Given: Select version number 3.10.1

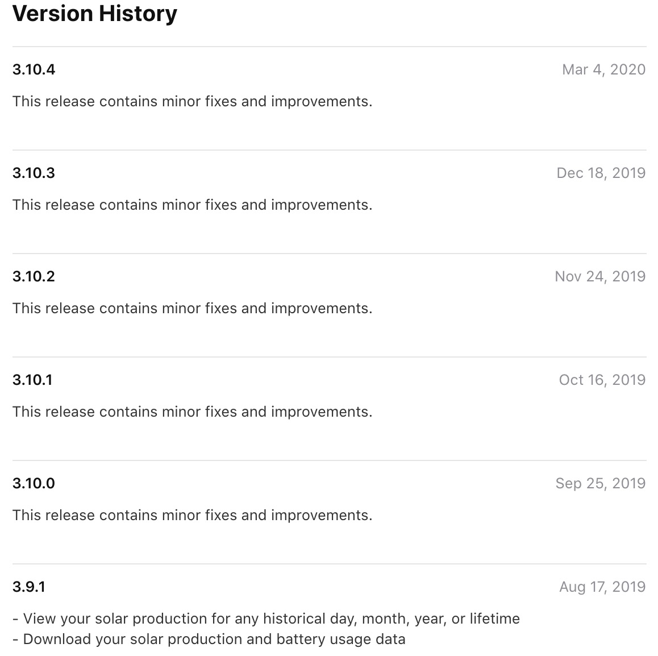Looking at the screenshot, I should click(32, 380).
